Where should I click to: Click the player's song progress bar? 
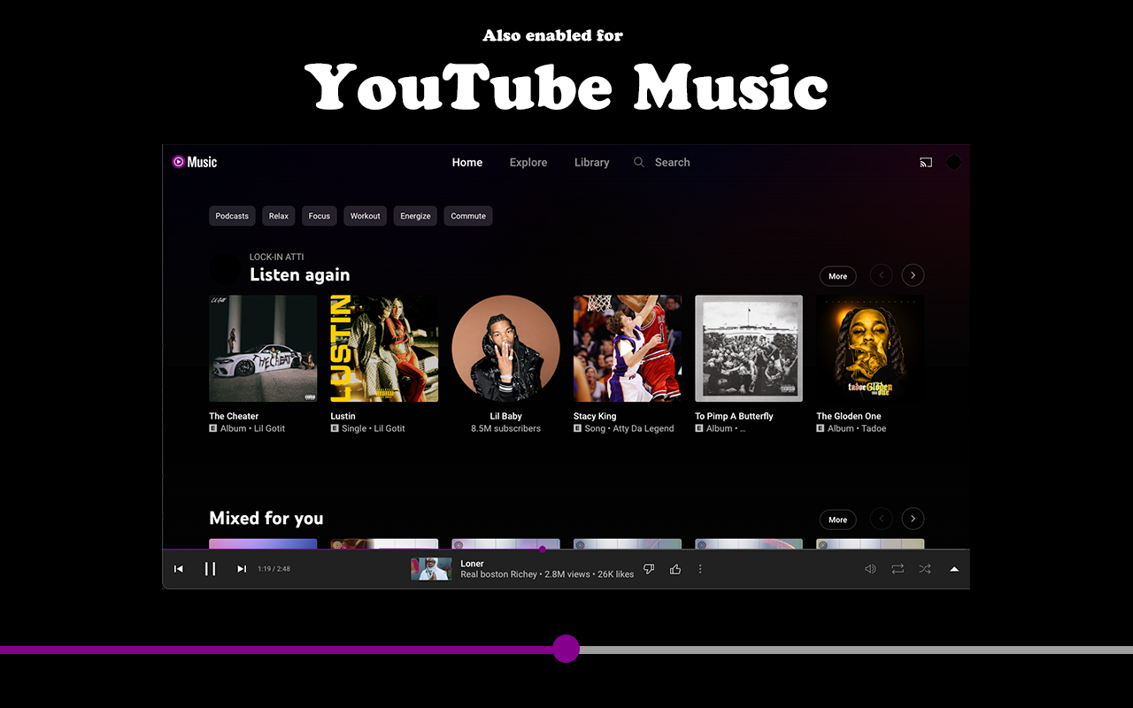(x=566, y=550)
